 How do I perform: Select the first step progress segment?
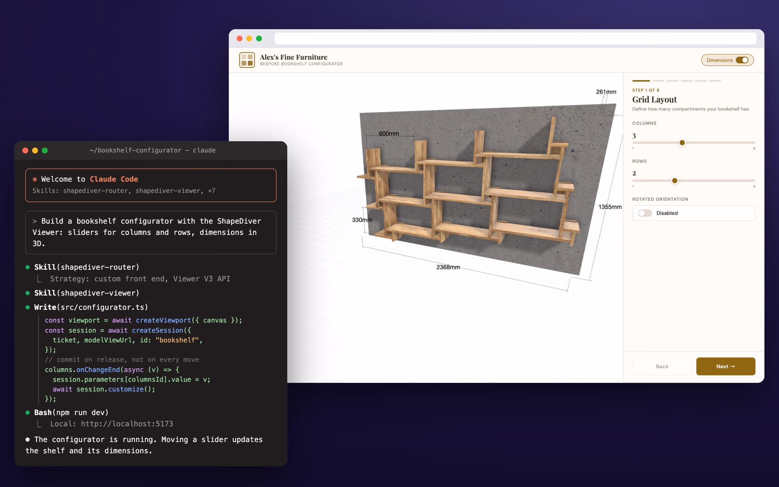641,81
